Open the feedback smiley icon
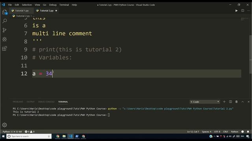 pos(243,132)
